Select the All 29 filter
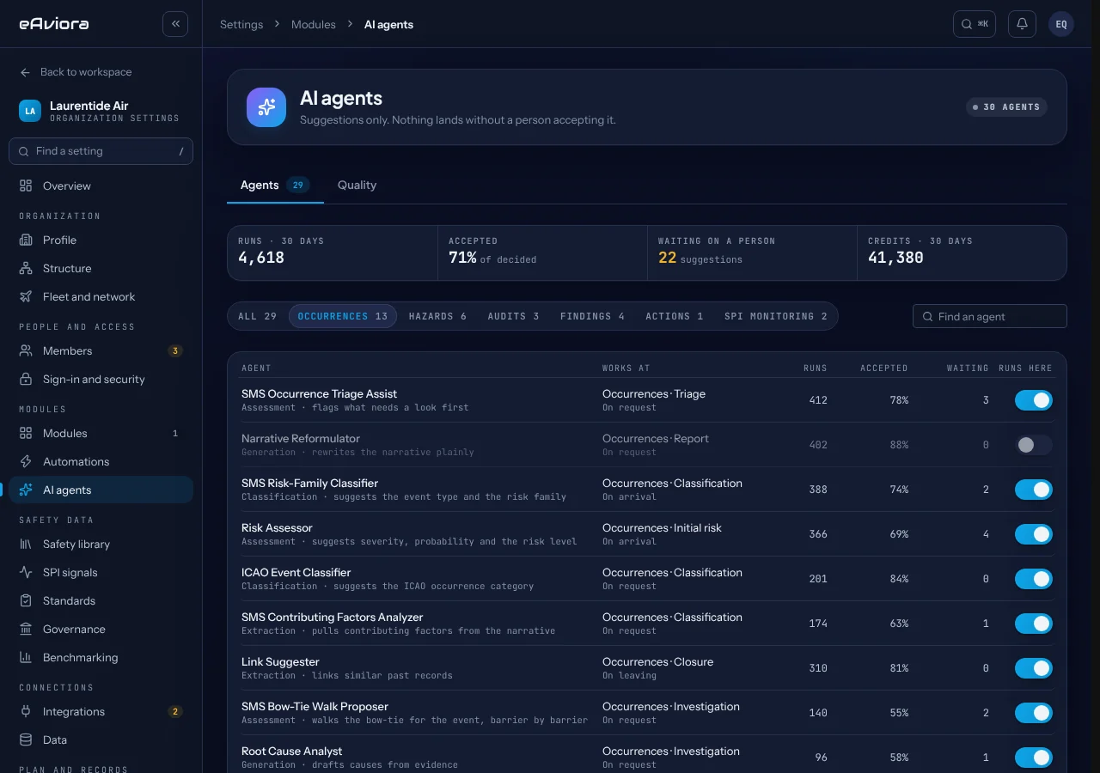Image resolution: width=1100 pixels, height=773 pixels. pos(258,316)
